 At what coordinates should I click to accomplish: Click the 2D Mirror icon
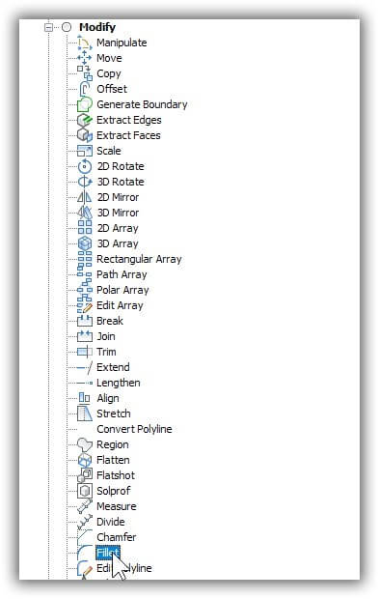(x=85, y=197)
